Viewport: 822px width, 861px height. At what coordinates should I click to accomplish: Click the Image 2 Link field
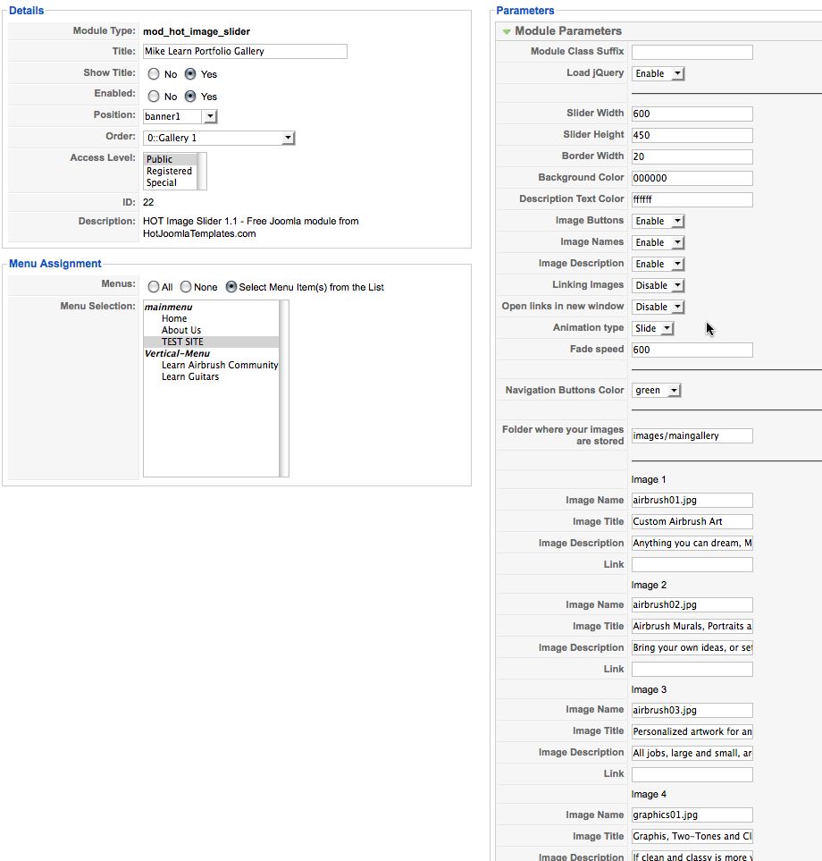click(x=692, y=670)
